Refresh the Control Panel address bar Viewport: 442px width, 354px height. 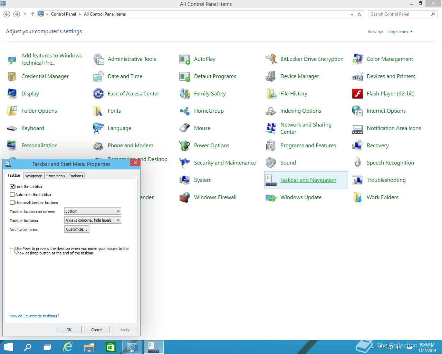359,14
